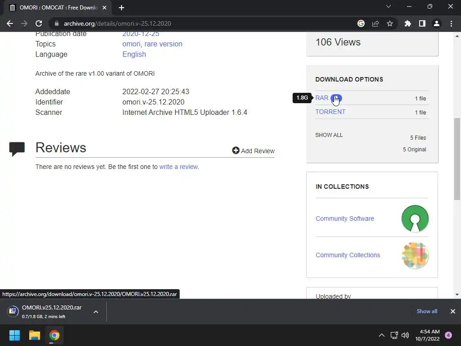Click the 106 Views text
The width and height of the screenshot is (461, 346).
click(338, 42)
